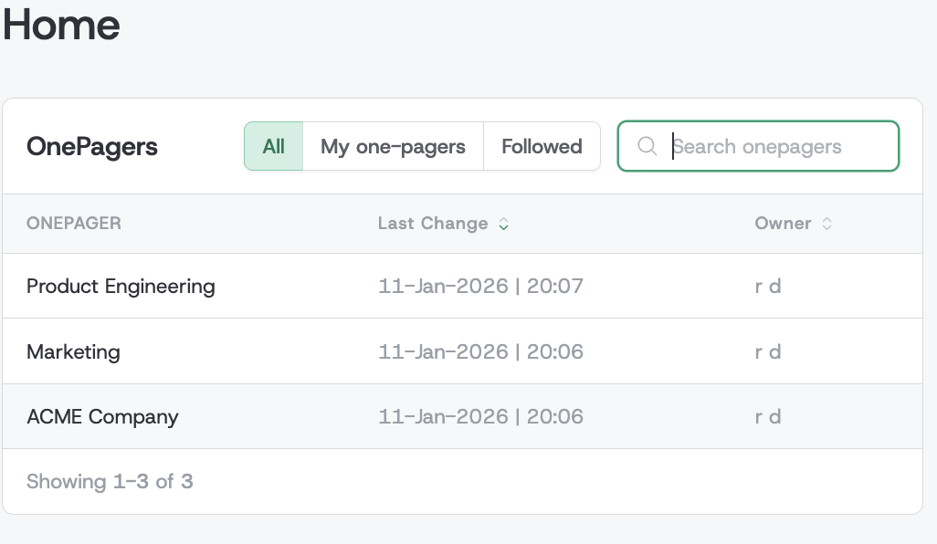Click the Last Change timestamp for Product Engineering
The image size is (937, 544).
[481, 286]
